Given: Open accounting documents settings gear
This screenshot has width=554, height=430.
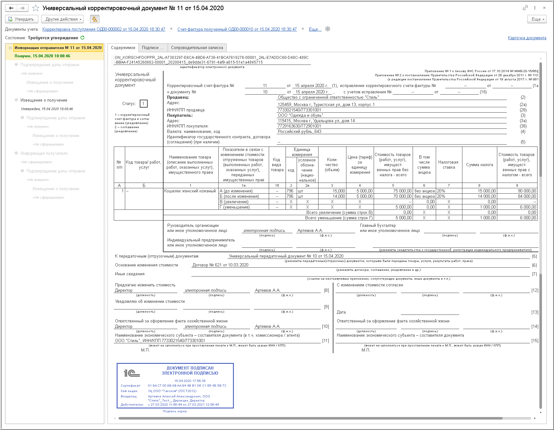Looking at the screenshot, I should point(328,29).
